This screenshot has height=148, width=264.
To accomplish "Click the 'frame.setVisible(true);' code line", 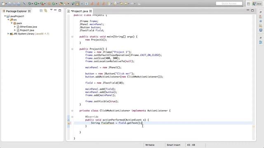I will (x=102, y=102).
